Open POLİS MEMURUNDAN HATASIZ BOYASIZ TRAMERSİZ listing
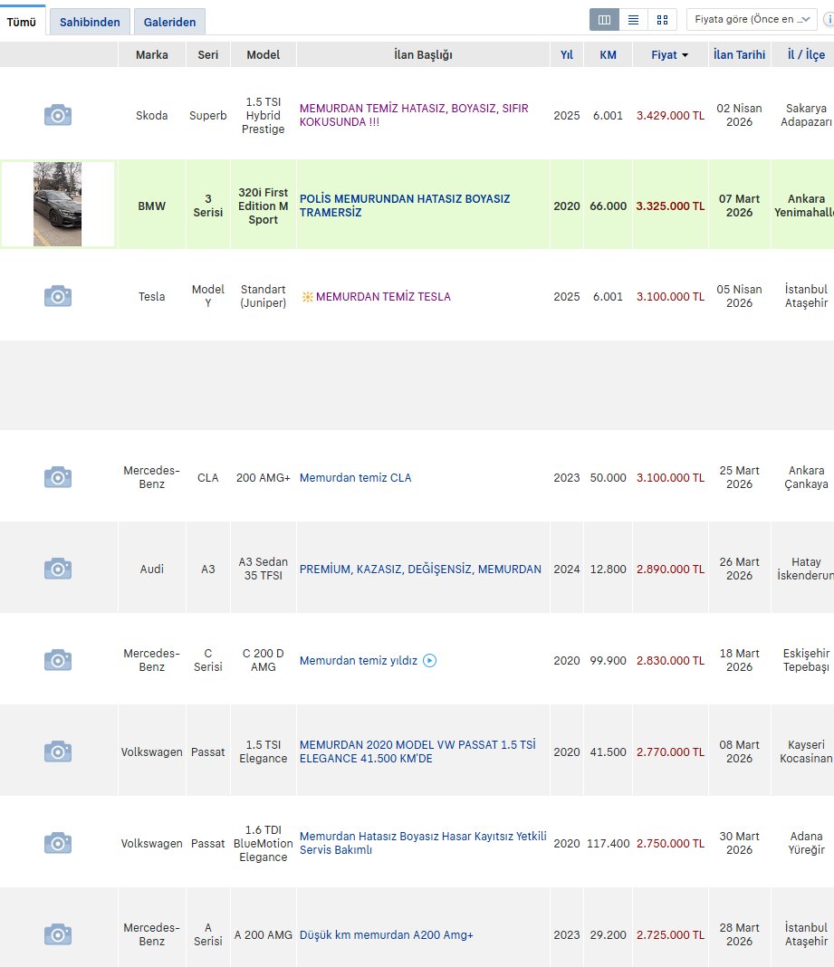This screenshot has width=834, height=967. point(405,206)
